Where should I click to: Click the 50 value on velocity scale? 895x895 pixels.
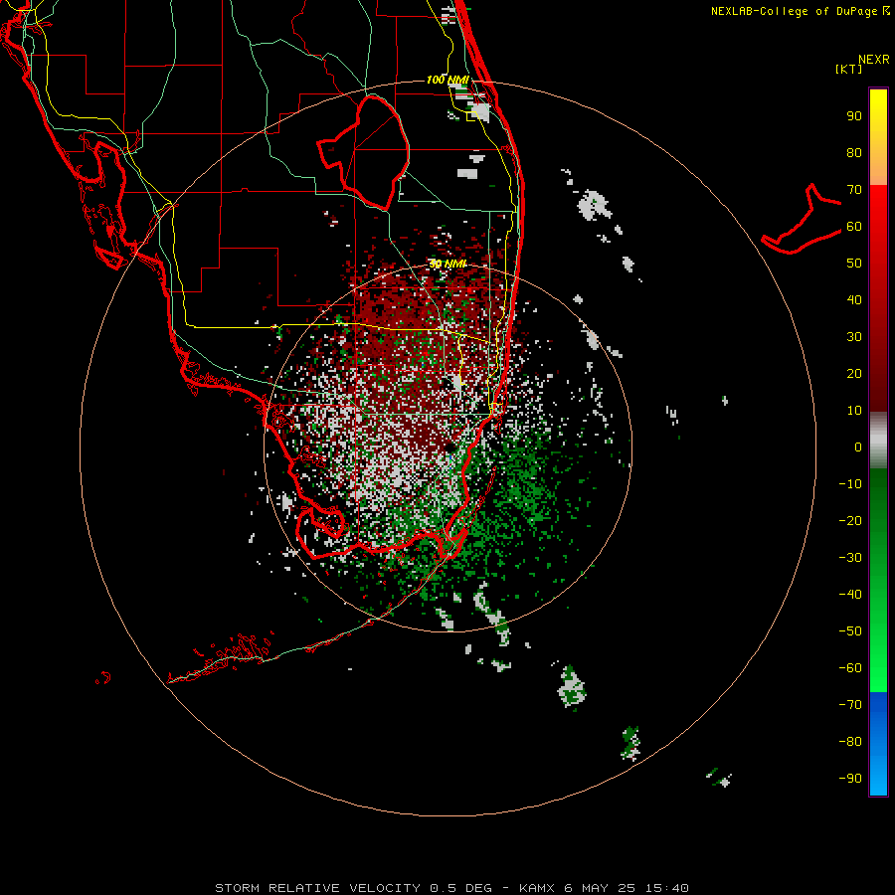tap(854, 264)
